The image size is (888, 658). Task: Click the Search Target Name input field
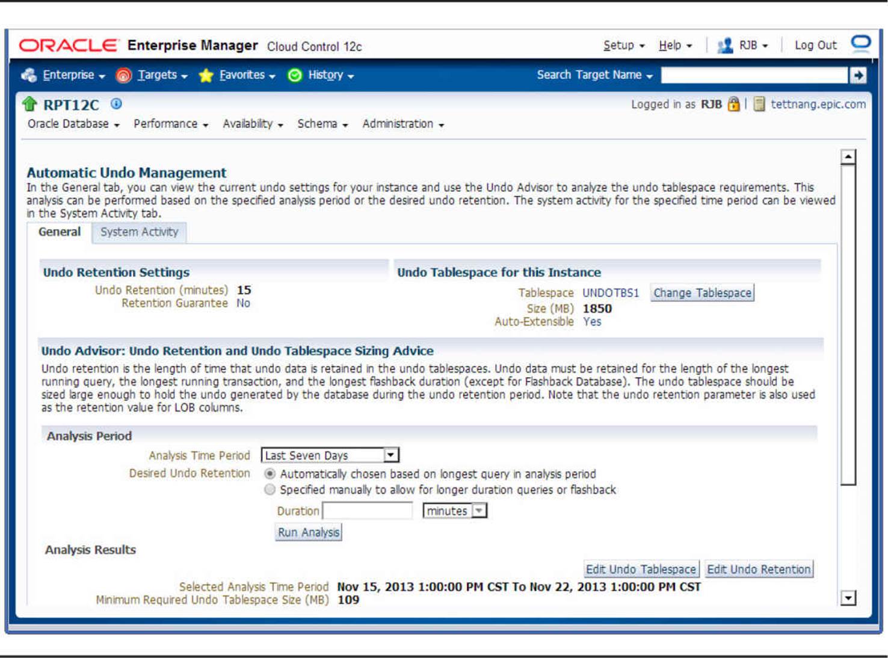tap(754, 75)
